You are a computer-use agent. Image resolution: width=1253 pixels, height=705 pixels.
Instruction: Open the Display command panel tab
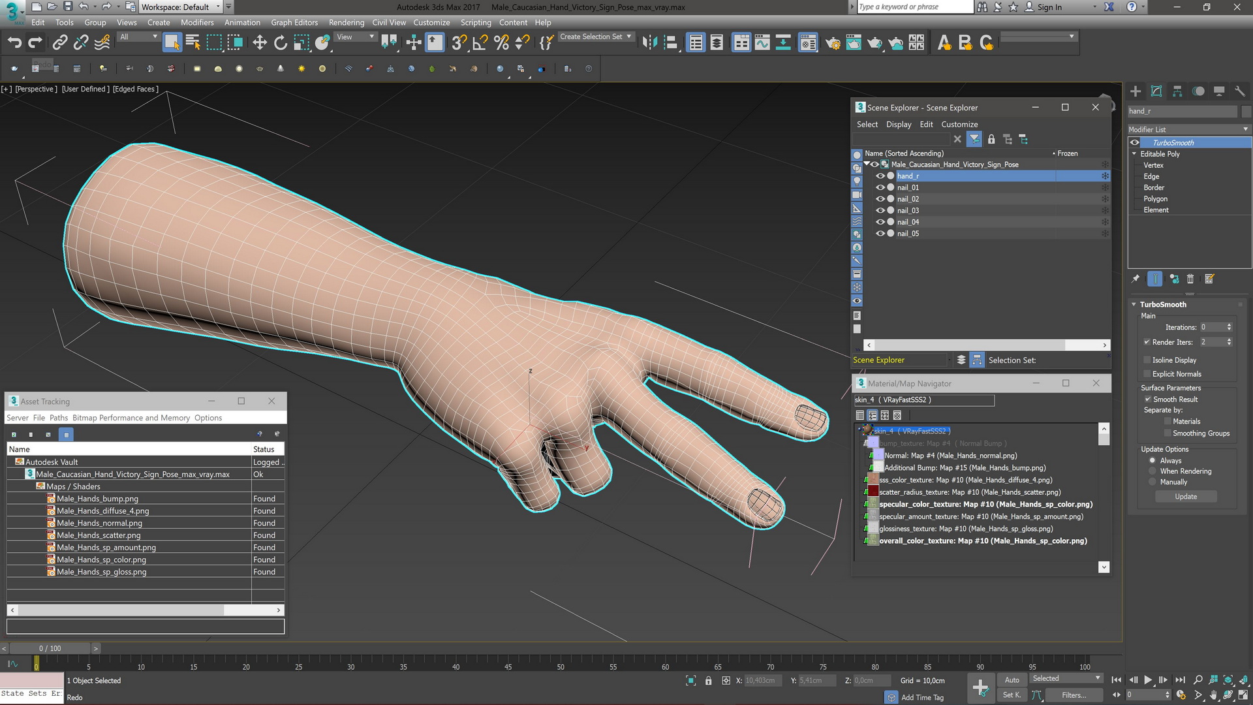pos(1219,91)
